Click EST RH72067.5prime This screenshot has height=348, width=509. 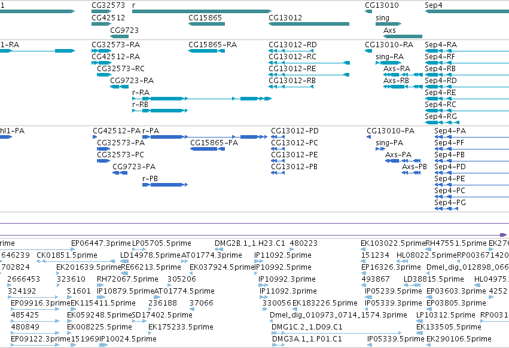click(x=127, y=279)
